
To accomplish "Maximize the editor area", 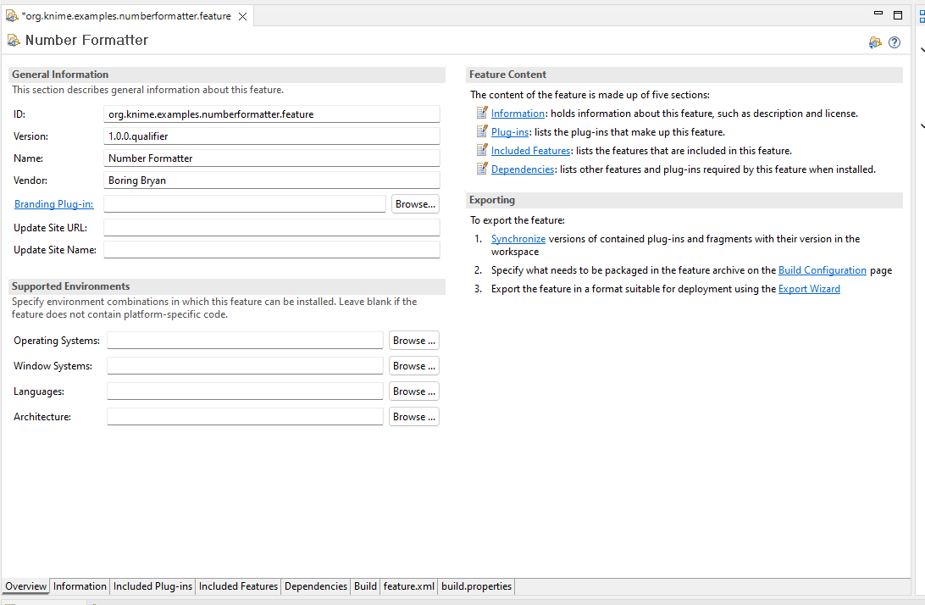I will [898, 15].
